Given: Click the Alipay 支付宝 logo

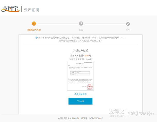Looking at the screenshot, I should click(10, 9).
